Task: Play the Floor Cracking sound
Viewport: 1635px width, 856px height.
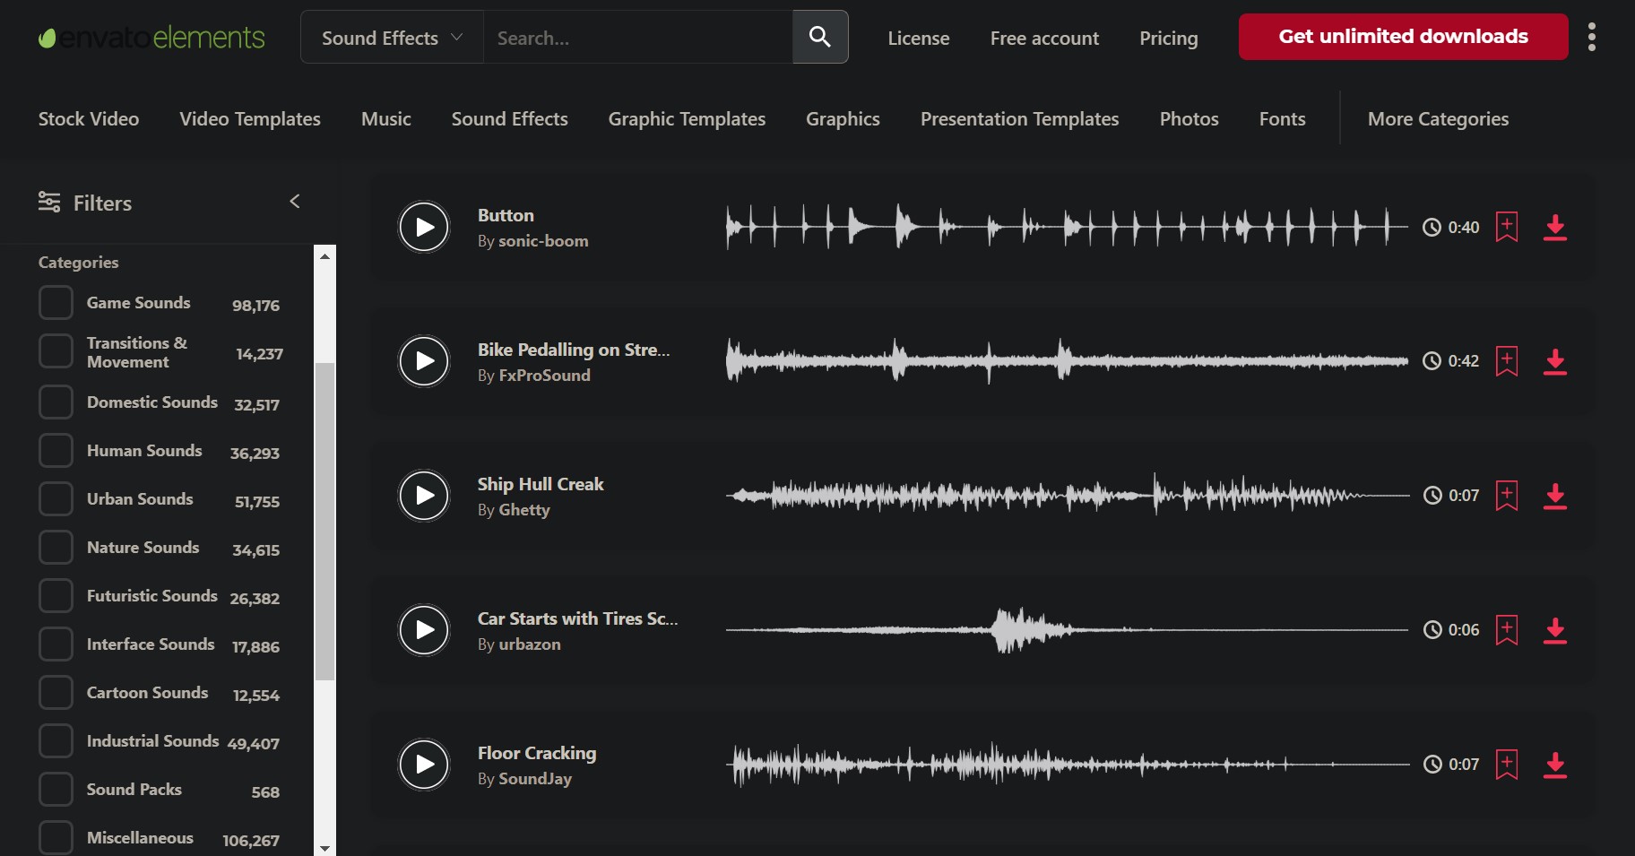Action: [424, 765]
